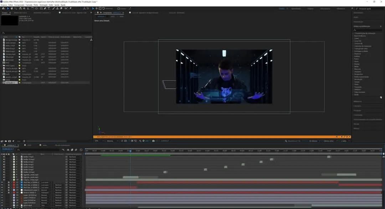Open blend mode dropdown of Adjustment Layer 1
This screenshot has width=385, height=209.
tap(45, 190)
